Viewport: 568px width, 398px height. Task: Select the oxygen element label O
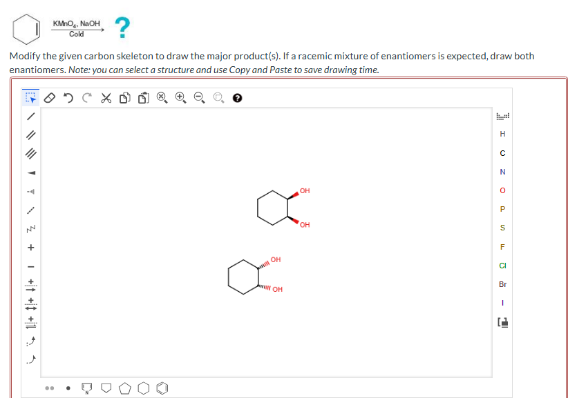pos(502,190)
